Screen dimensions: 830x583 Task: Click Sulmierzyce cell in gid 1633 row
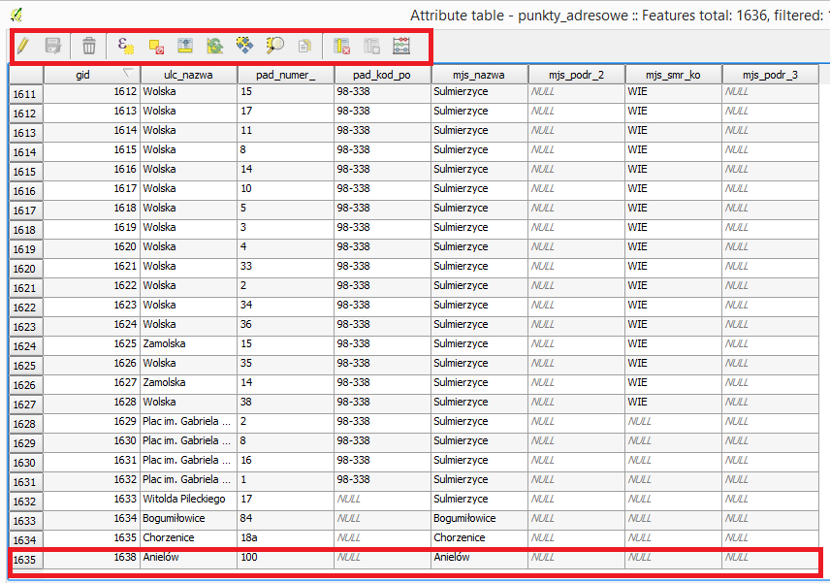[x=480, y=499]
